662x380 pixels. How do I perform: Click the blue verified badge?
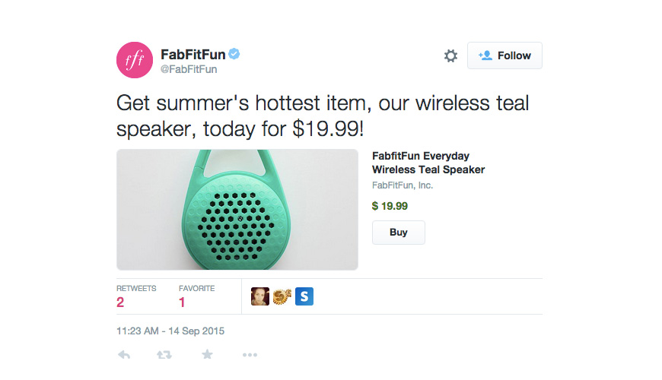point(234,54)
